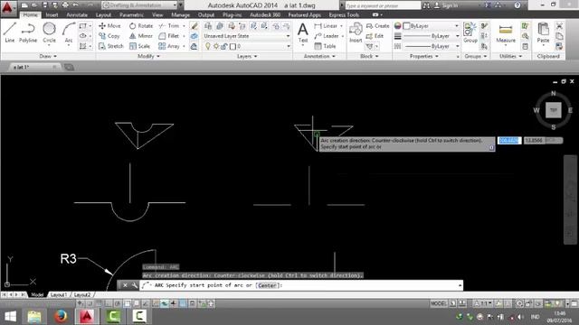Select the Arc tool

tap(69, 32)
